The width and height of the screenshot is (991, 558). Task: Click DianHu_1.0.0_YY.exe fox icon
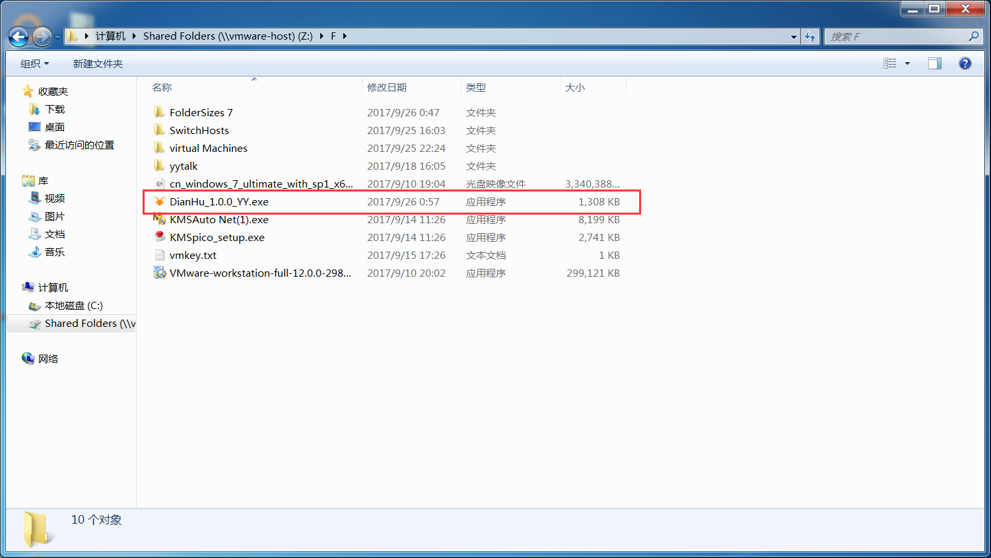tap(159, 201)
